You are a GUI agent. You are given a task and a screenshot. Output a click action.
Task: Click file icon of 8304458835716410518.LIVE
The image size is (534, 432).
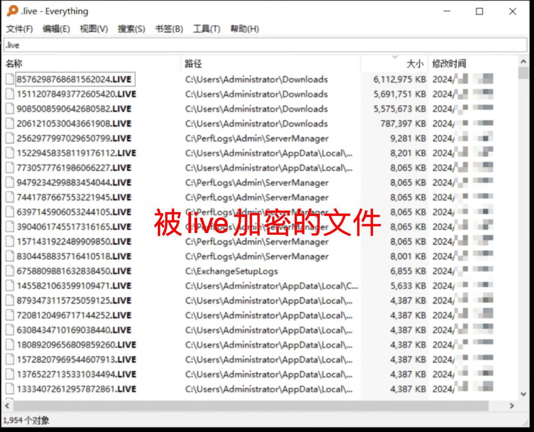click(x=10, y=257)
